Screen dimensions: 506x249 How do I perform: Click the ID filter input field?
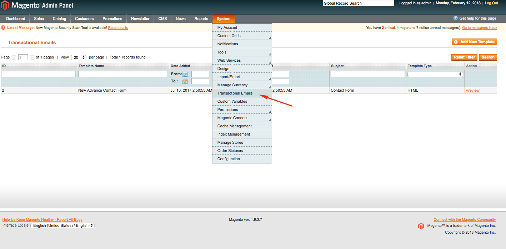39,74
